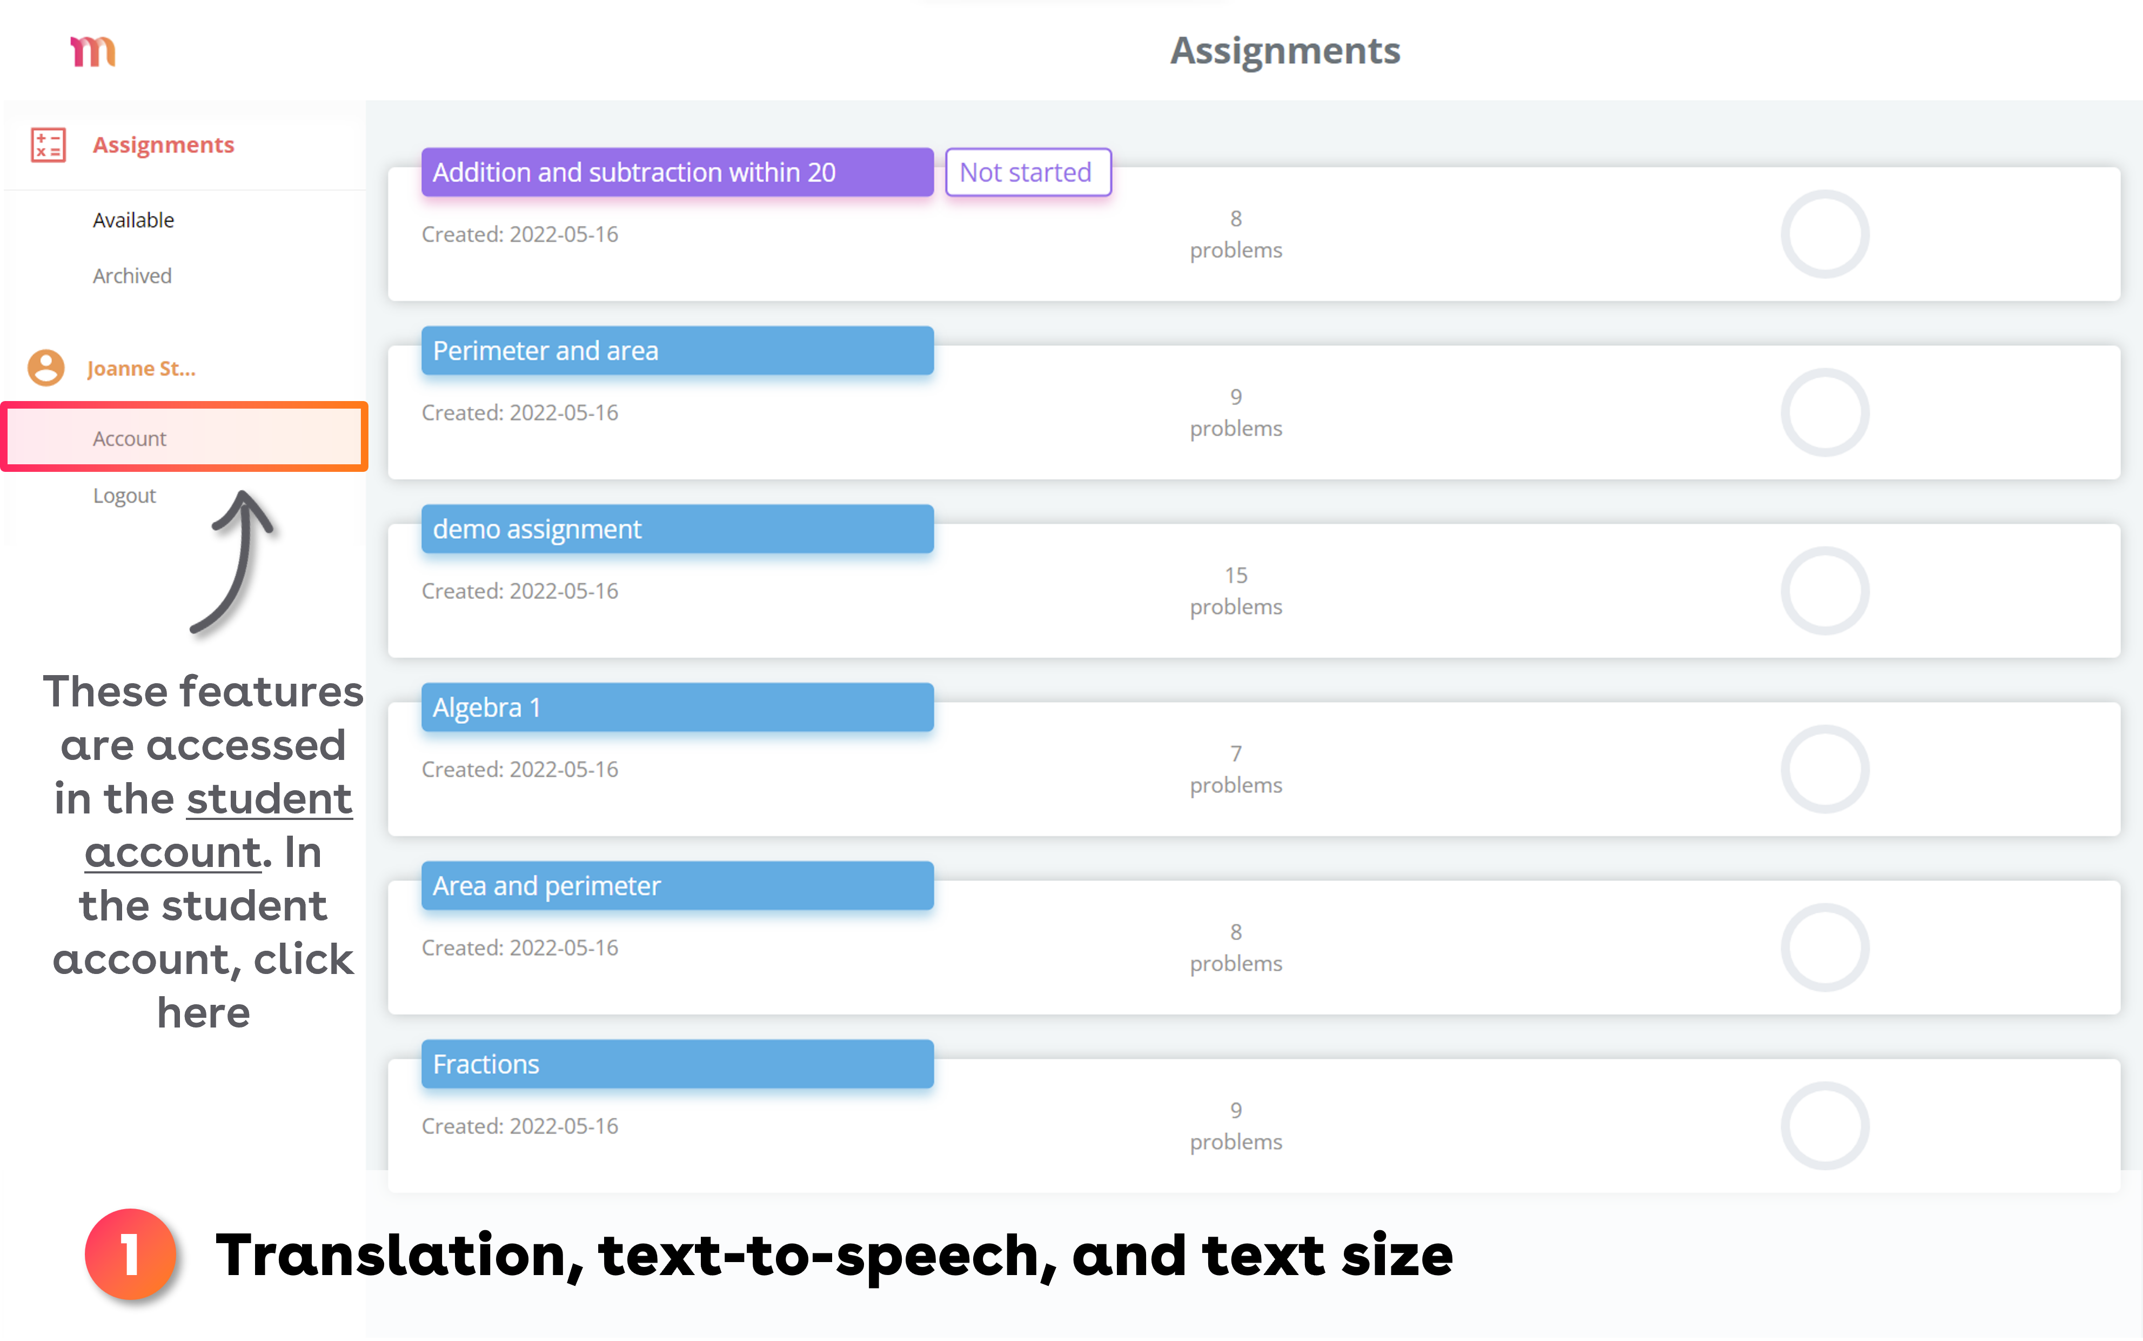Click the 'Not started' status badge
The height and width of the screenshot is (1341, 2143).
click(1027, 172)
